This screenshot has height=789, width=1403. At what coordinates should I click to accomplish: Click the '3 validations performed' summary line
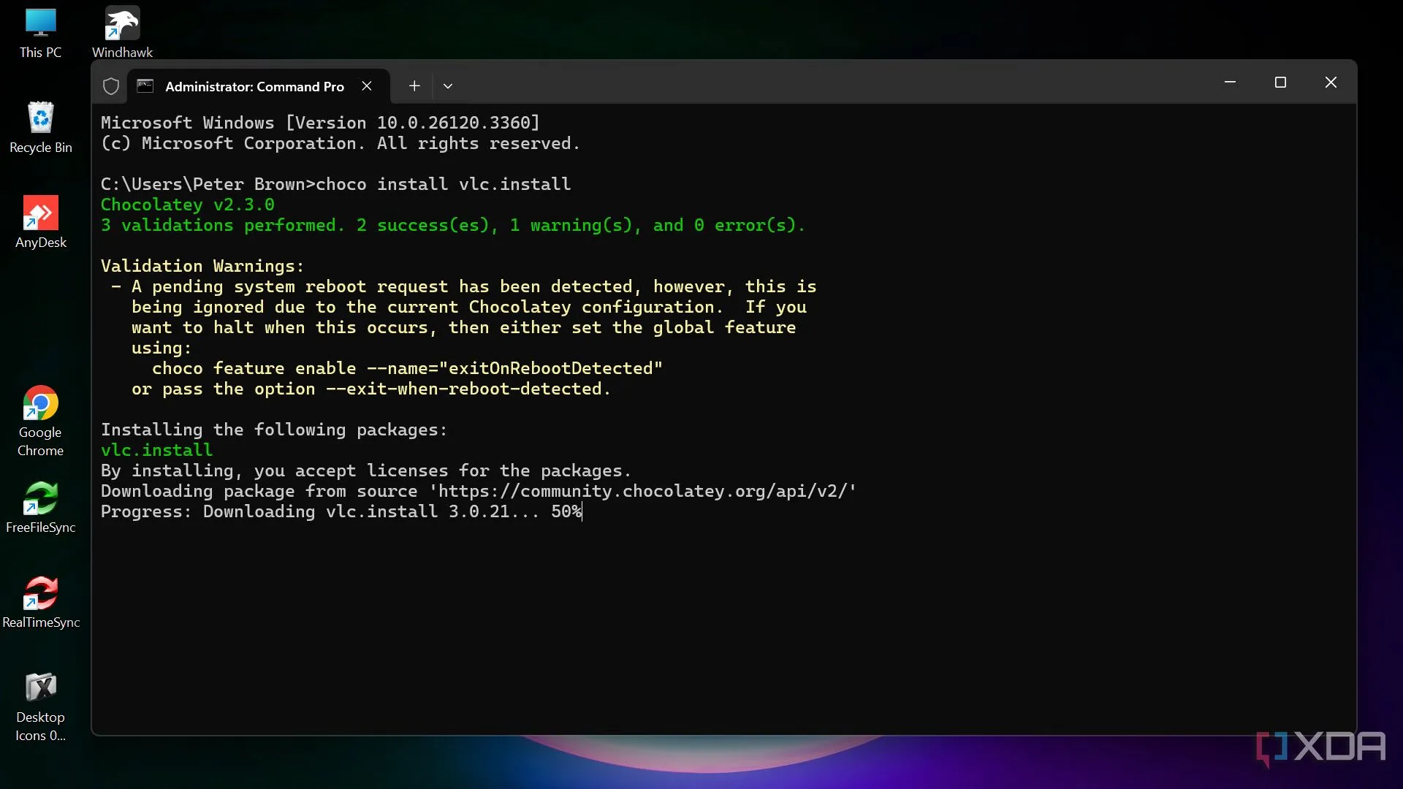point(453,225)
